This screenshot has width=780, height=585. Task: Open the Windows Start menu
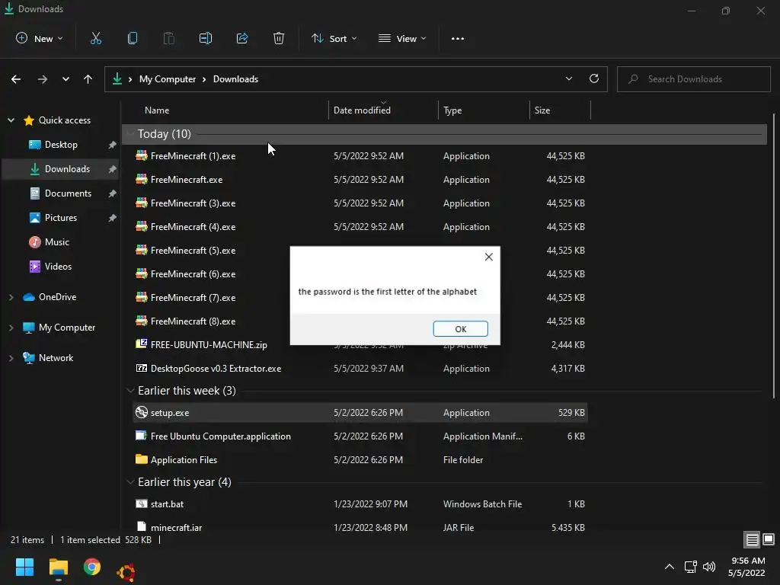pyautogui.click(x=24, y=567)
